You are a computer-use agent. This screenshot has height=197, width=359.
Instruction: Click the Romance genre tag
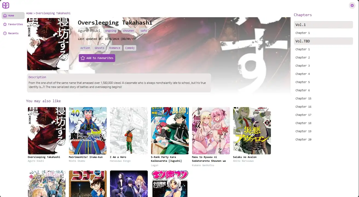(x=115, y=48)
